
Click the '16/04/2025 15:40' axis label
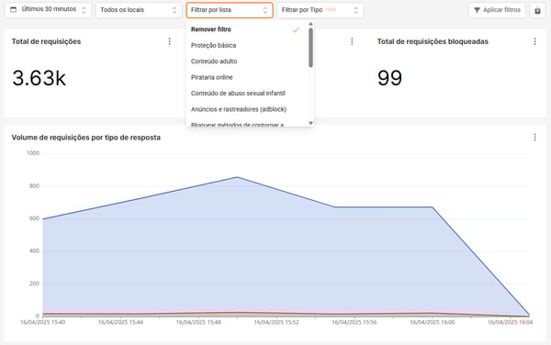[42, 322]
